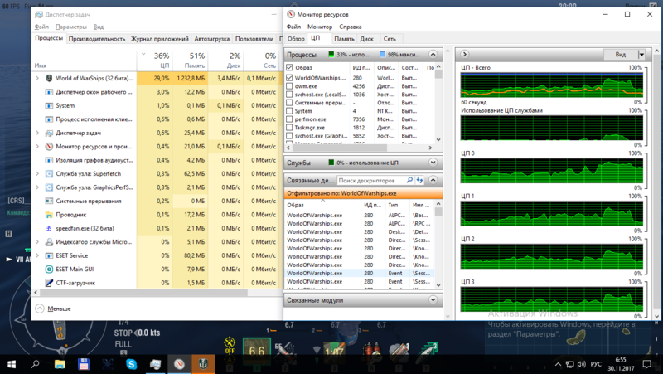Open the notification center icon
Image resolution: width=663 pixels, height=374 pixels.
pyautogui.click(x=647, y=364)
